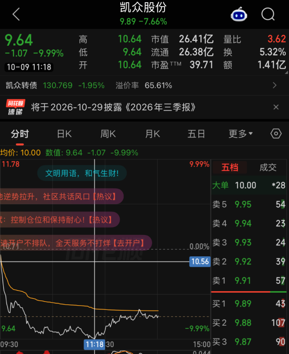This screenshot has width=289, height=354.
Task: Open the 逆势拉升 社区共话风口 comment
Action: [x=61, y=196]
